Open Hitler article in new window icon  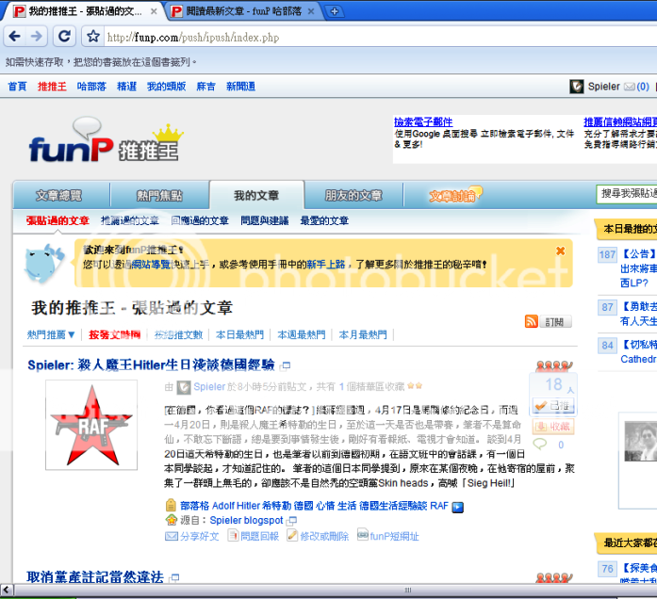[x=286, y=366]
